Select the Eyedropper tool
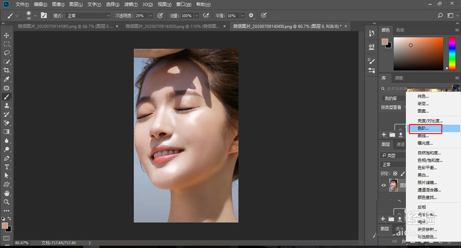The width and height of the screenshot is (461, 248). point(7,79)
